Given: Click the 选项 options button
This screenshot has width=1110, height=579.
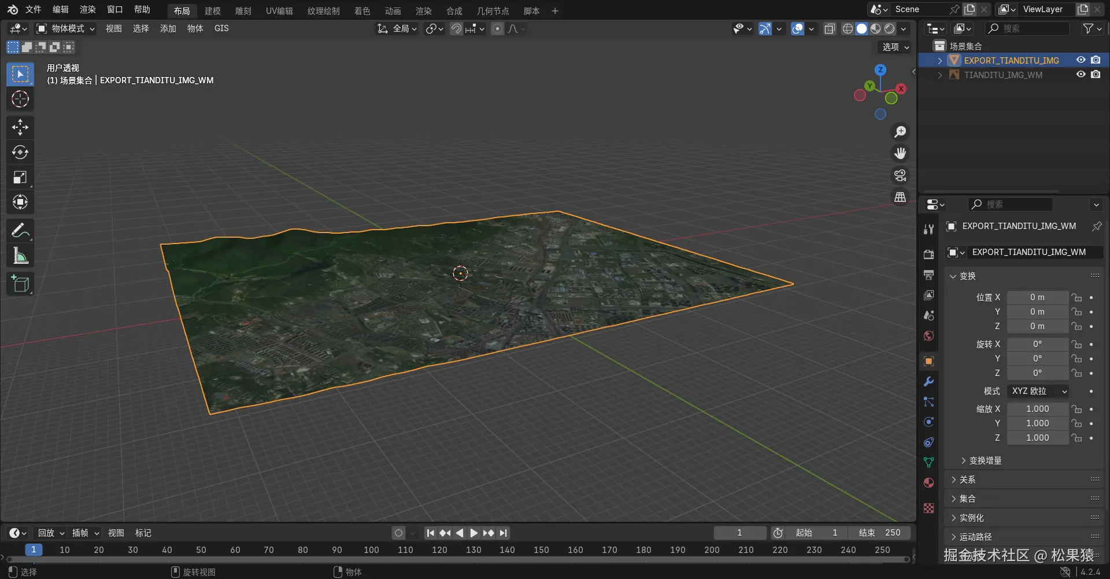Looking at the screenshot, I should click(895, 47).
